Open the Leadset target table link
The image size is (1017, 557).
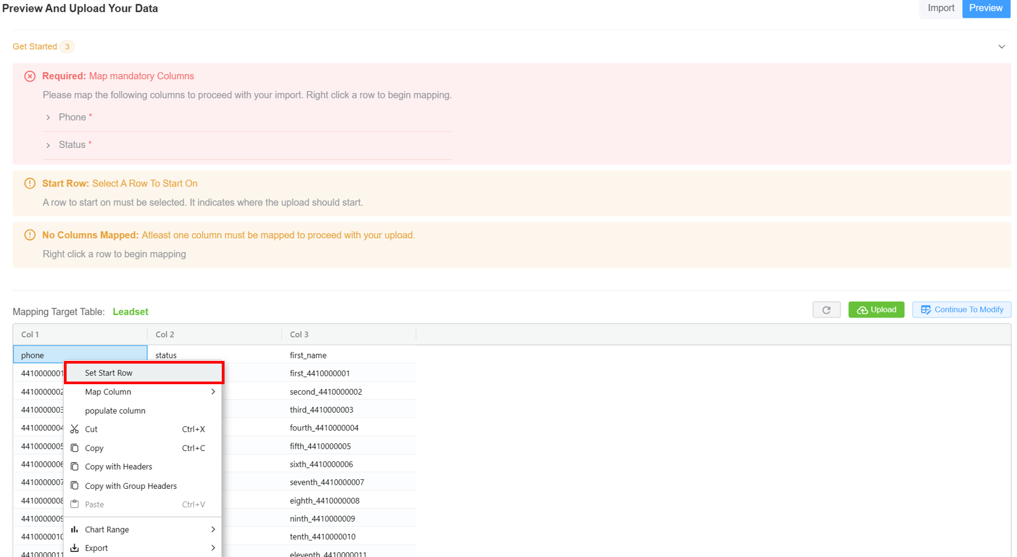point(130,312)
